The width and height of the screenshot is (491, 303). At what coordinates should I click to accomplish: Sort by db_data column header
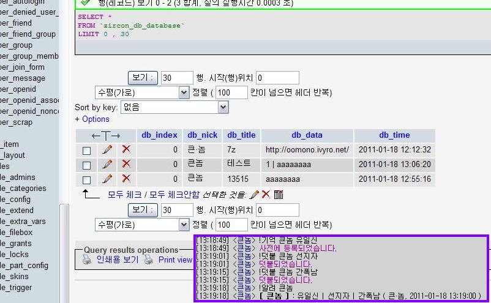point(307,135)
